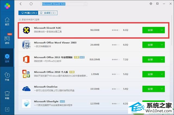Click the 5.0分 score for Office 2010

[126, 74]
